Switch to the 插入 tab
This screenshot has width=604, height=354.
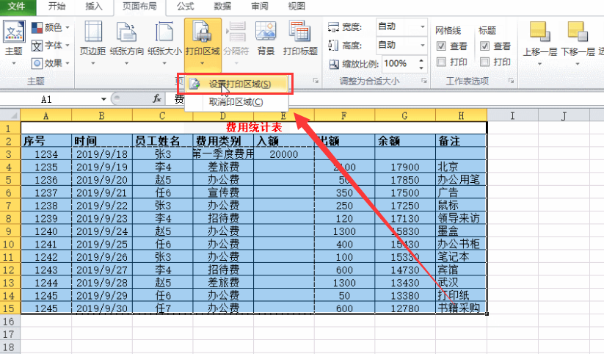coord(94,6)
